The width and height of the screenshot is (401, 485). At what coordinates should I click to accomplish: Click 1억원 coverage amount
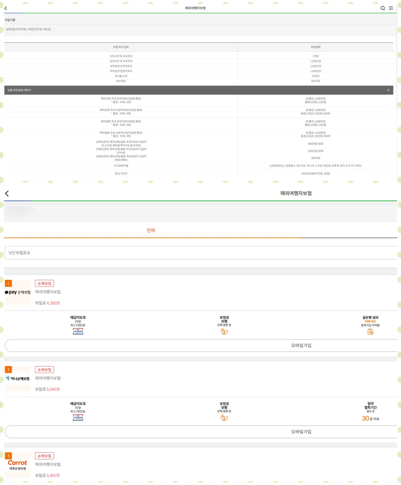point(316,56)
